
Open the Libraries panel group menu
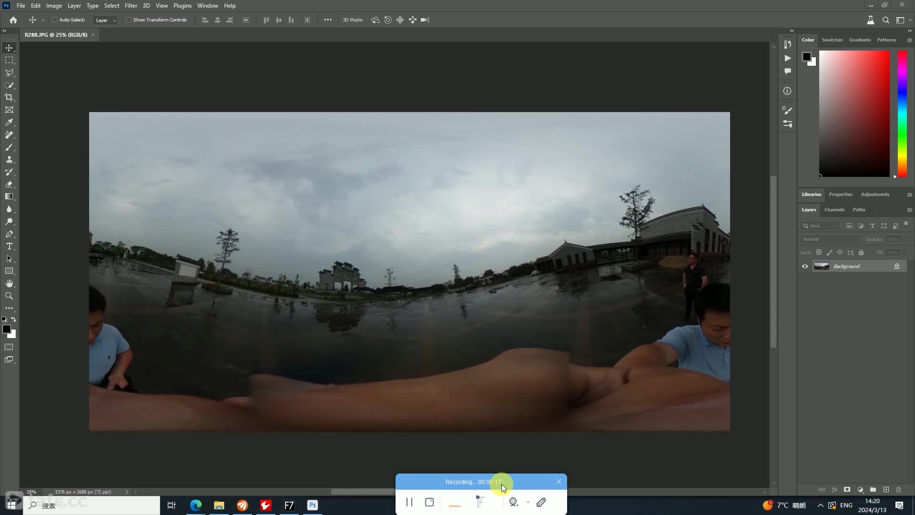[909, 195]
